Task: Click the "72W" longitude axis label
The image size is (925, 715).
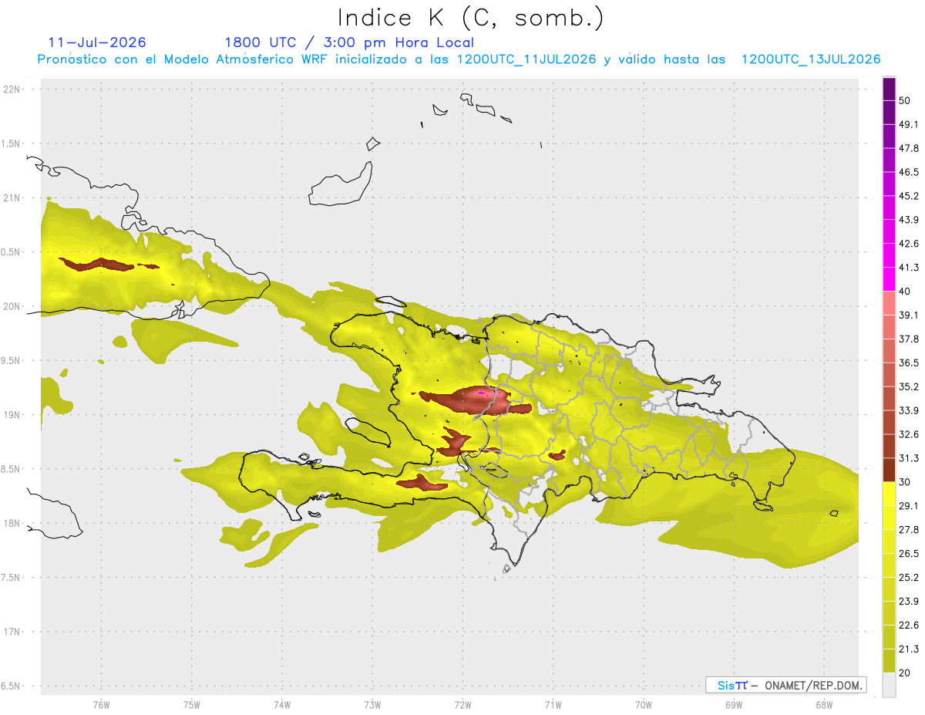Action: pos(462,705)
